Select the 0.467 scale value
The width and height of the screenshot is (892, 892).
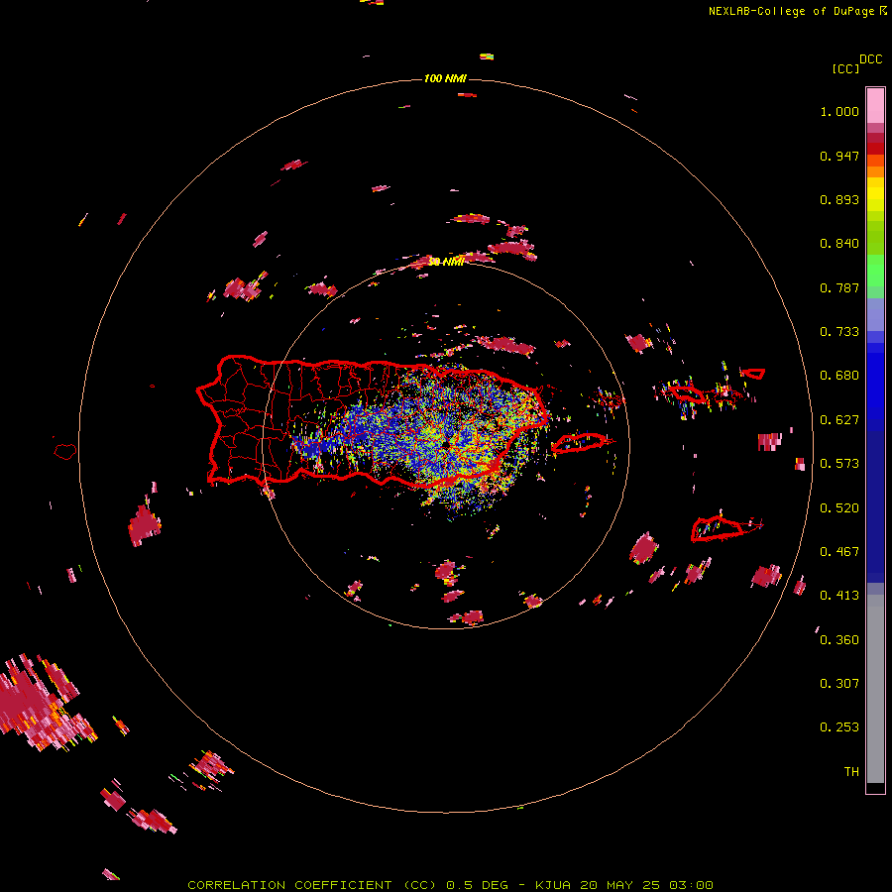pos(839,552)
